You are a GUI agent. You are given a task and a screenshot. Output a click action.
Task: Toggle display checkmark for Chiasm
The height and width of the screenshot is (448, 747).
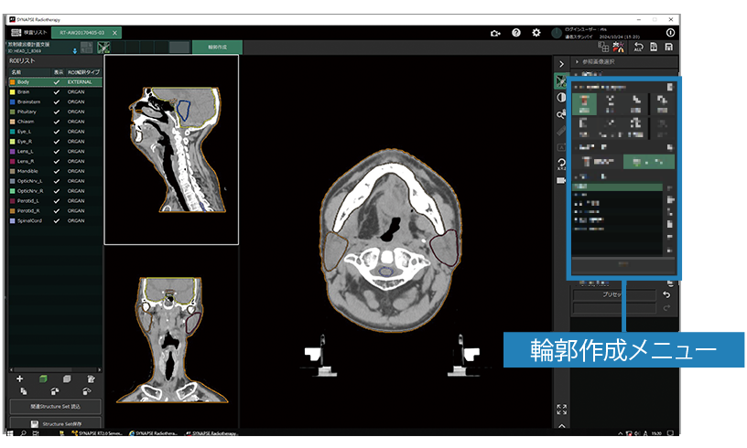57,122
